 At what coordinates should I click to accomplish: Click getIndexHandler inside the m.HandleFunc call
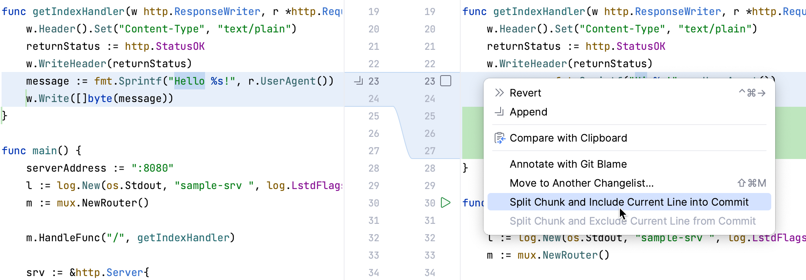(x=183, y=238)
